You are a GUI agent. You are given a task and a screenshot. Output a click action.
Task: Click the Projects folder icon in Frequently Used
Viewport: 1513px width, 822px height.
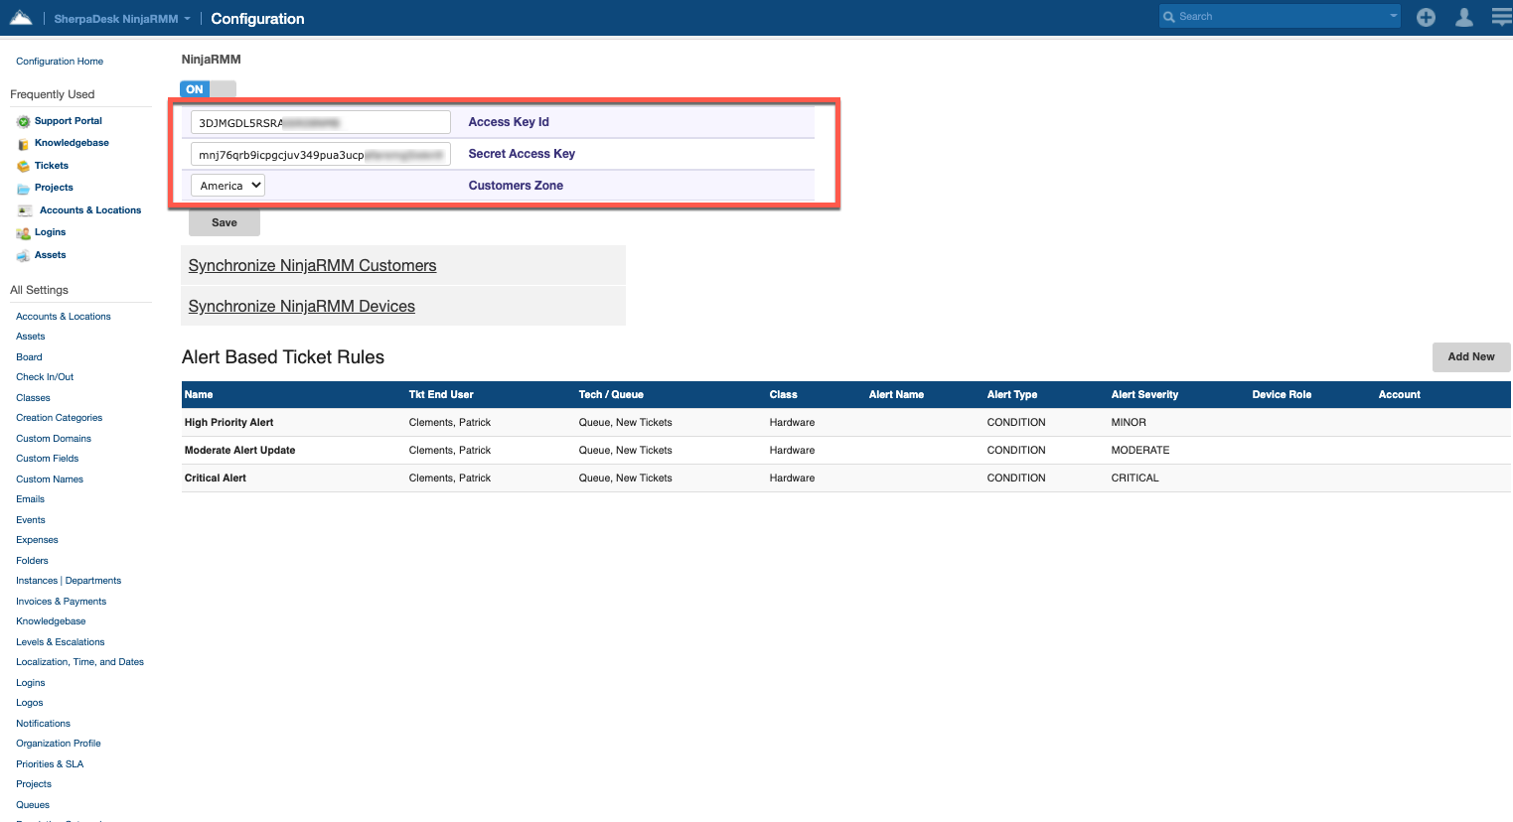23,189
